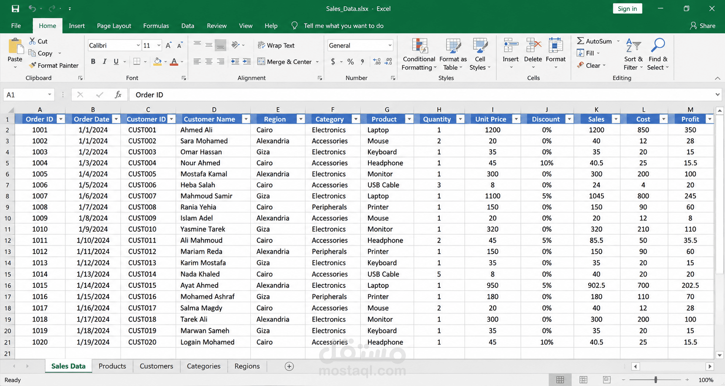
Task: Click Decrease Decimal icon
Action: (x=389, y=62)
